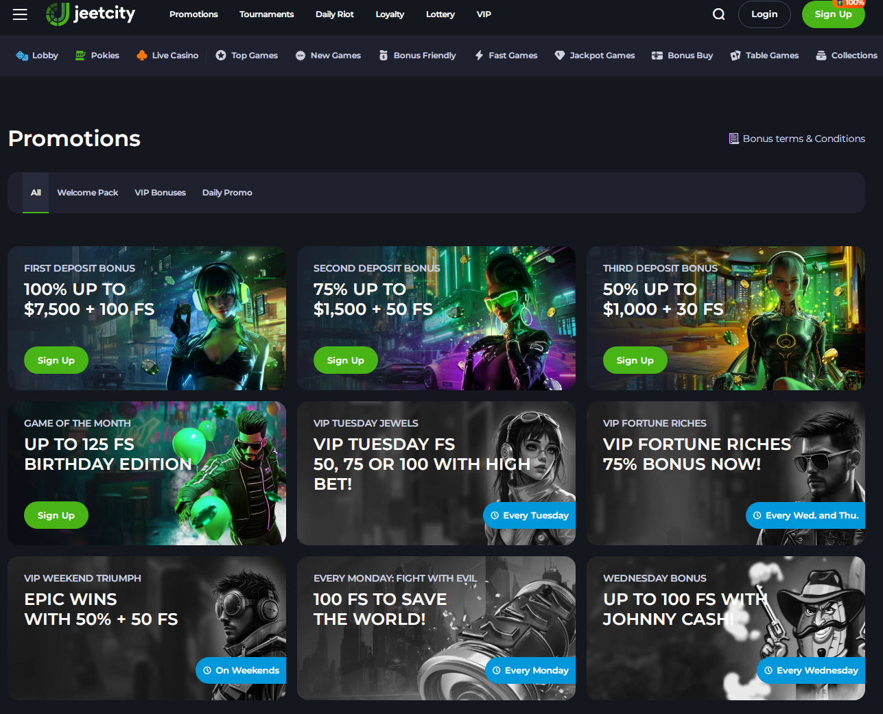883x714 pixels.
Task: Open Second Deposit Bonus promo card
Action: click(x=436, y=318)
